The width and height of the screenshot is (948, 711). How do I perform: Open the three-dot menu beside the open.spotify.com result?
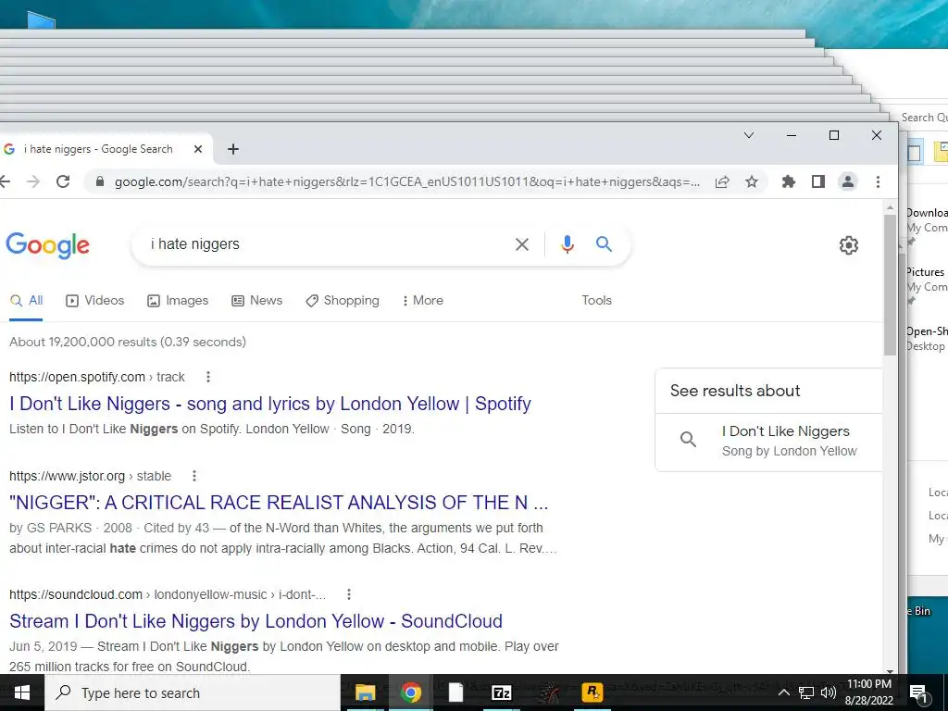(208, 377)
